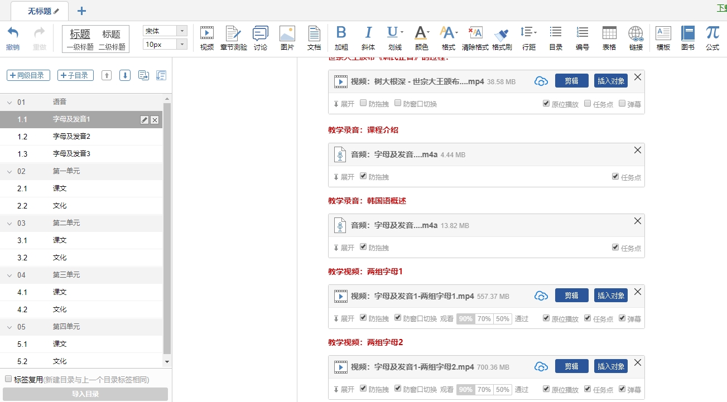This screenshot has width=727, height=402.
Task: Check 防拖拽 for the 树大根深 video
Action: click(x=364, y=103)
